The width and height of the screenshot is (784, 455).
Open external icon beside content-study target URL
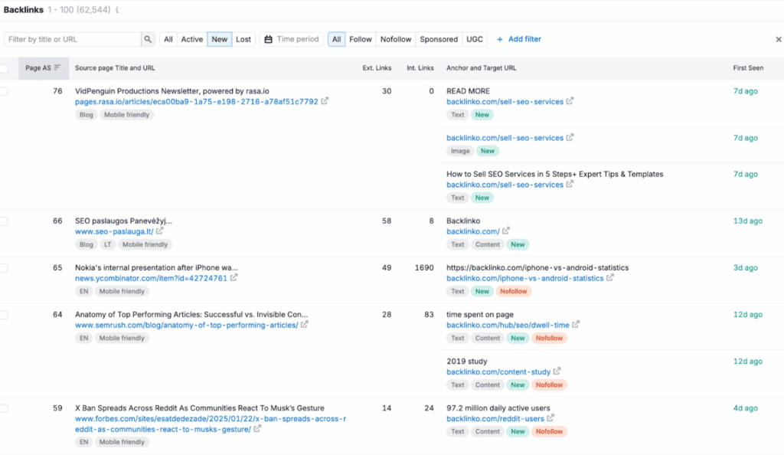(557, 371)
